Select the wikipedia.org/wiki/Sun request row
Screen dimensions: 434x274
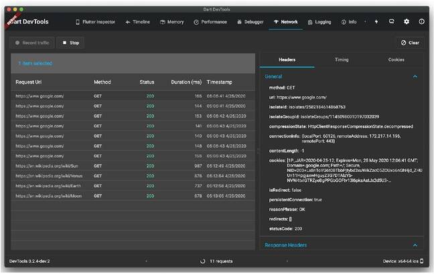point(133,166)
